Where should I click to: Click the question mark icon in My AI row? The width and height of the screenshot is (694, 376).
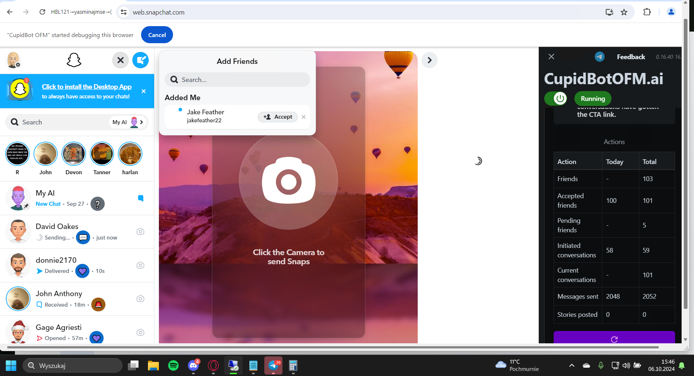click(x=97, y=204)
